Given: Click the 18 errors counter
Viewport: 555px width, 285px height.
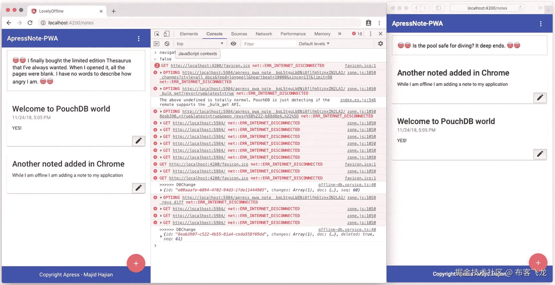Looking at the screenshot, I should [357, 34].
